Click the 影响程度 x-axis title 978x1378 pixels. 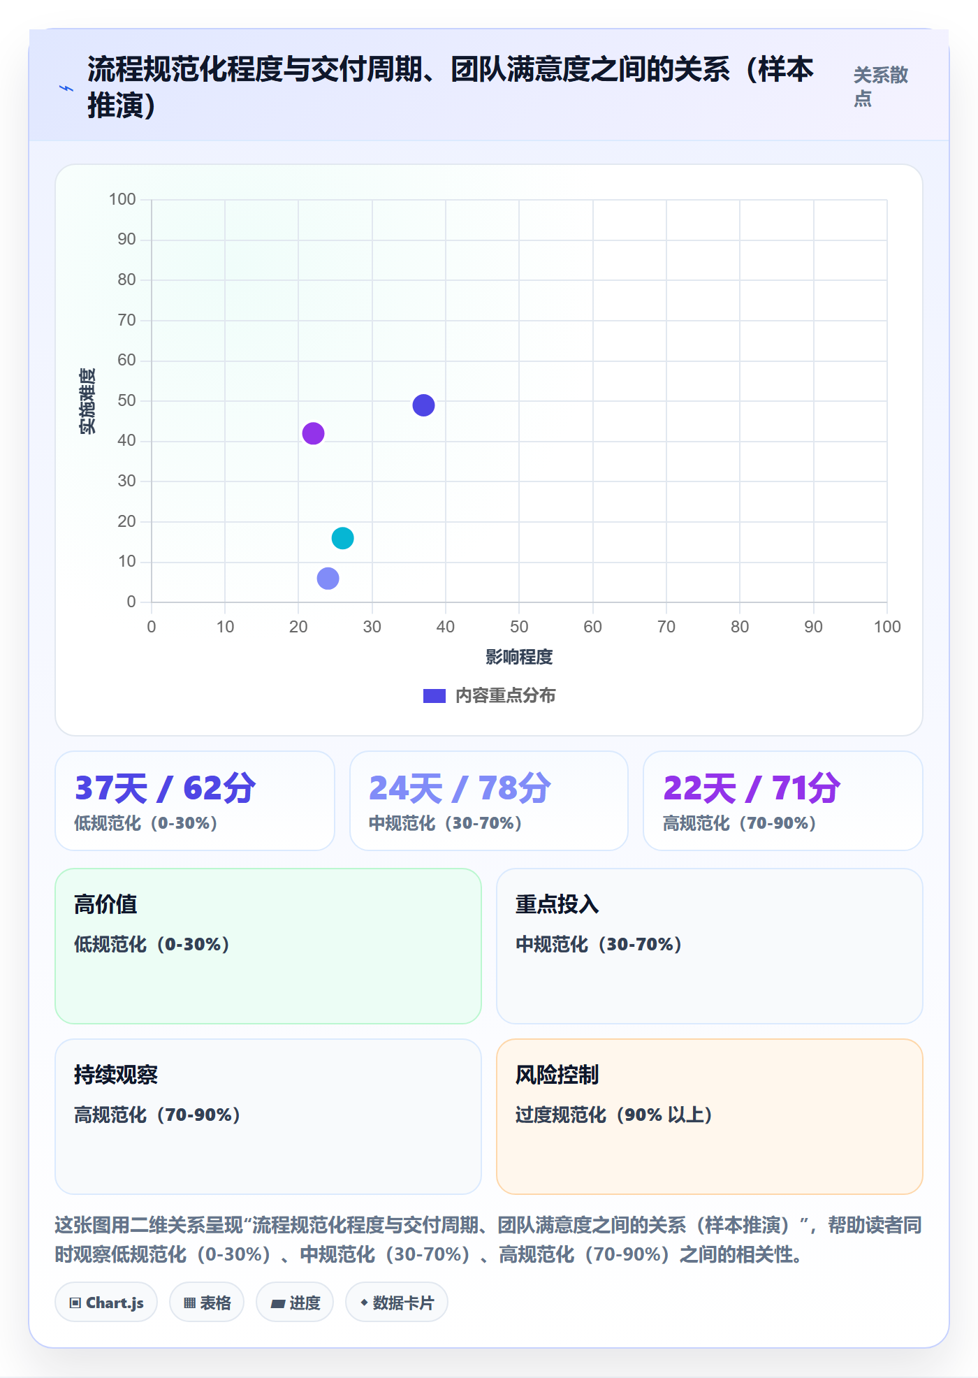click(519, 657)
